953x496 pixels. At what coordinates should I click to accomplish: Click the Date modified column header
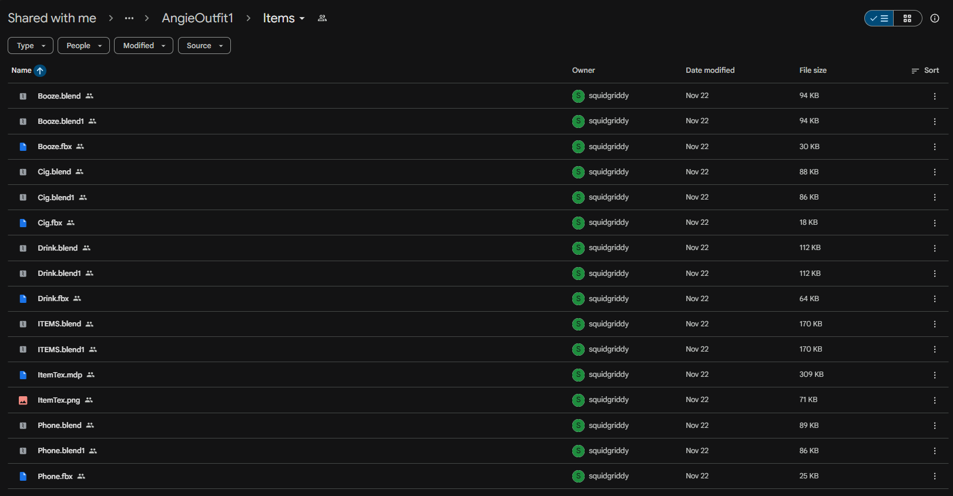[x=710, y=70]
